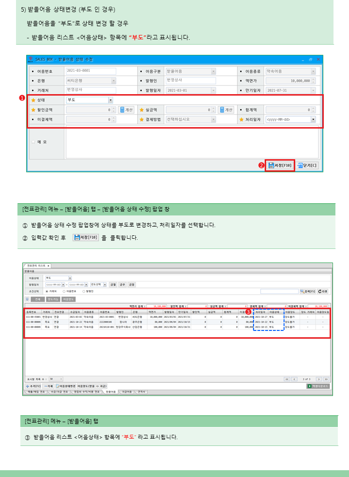Screen dimensions: 349x477
Task: Open the 상태 dropdown showing 부도
Action: click(111, 100)
